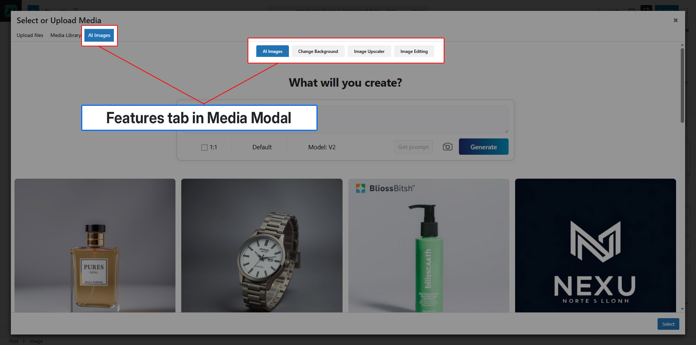Image resolution: width=696 pixels, height=345 pixels.
Task: Close the Select or Upload Media modal
Action: pos(676,20)
